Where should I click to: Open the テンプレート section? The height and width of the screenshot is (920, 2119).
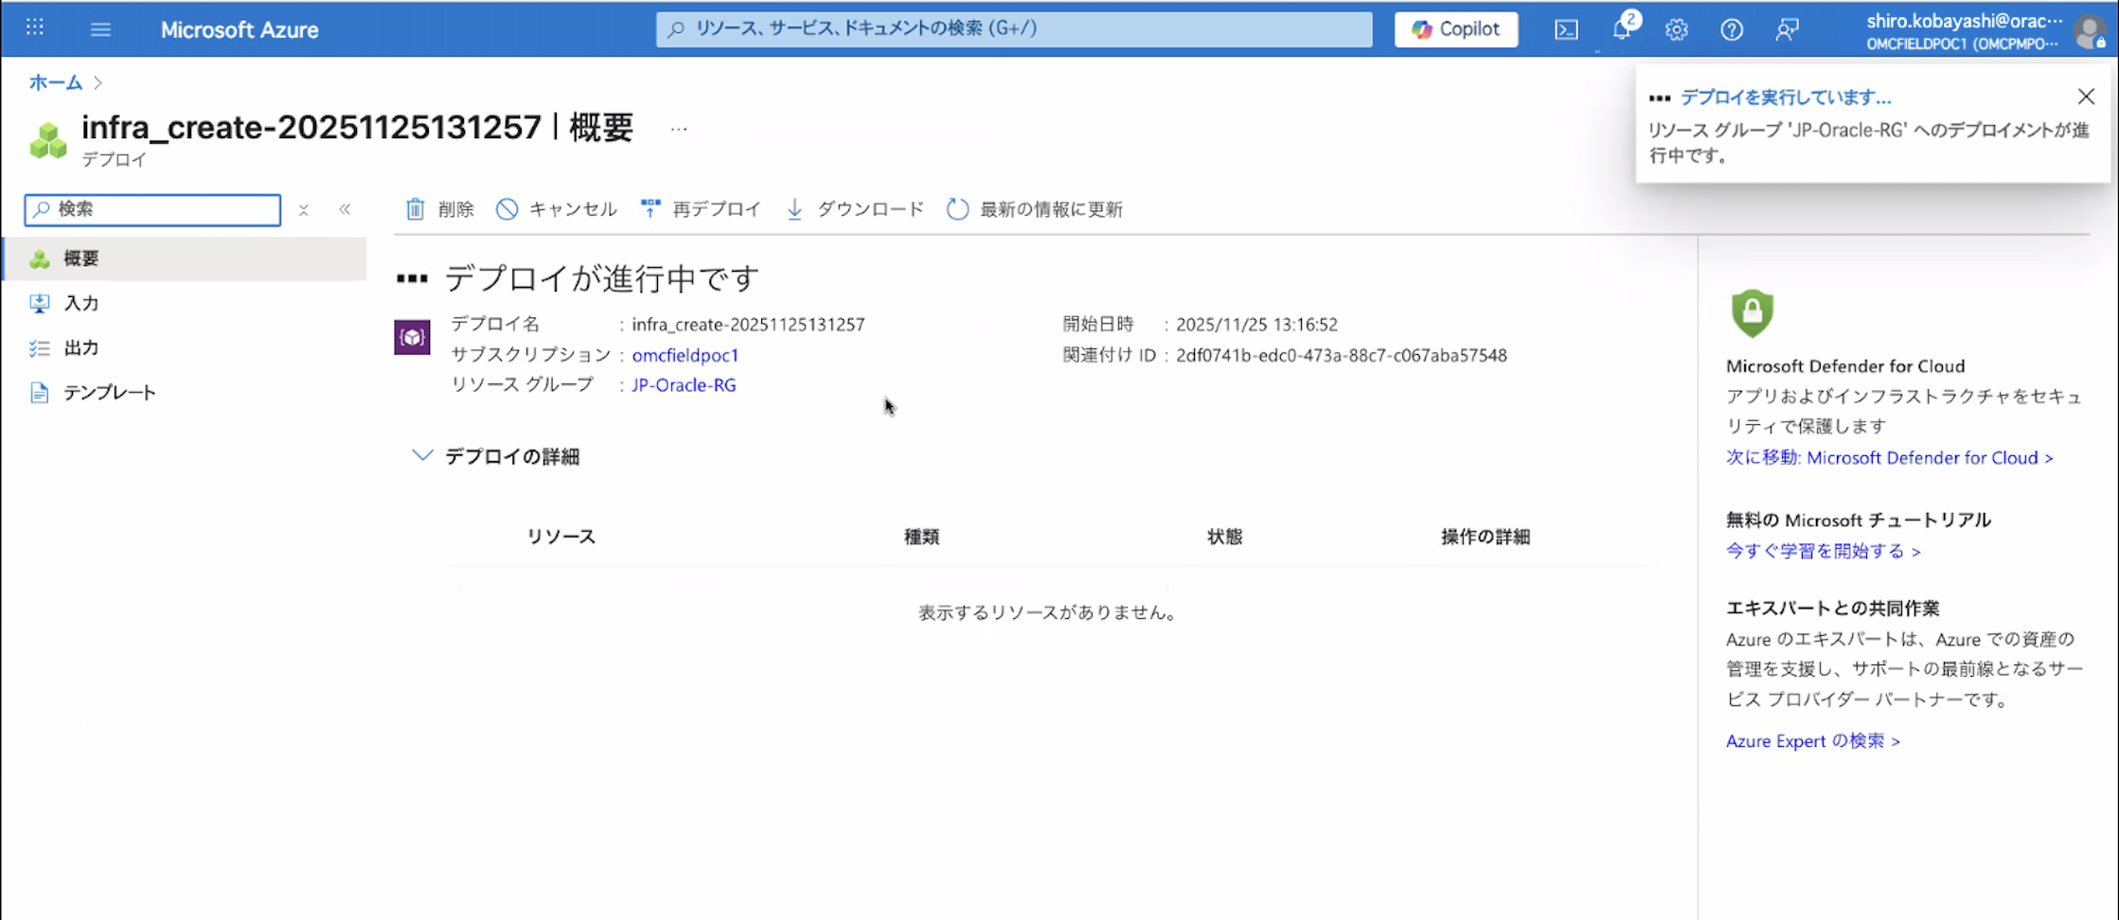click(110, 392)
